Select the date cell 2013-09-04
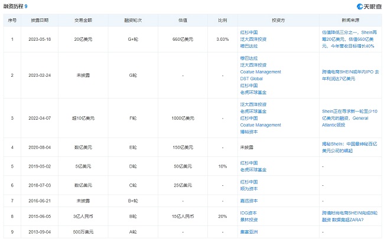The width and height of the screenshot is (384, 239). tap(40, 232)
